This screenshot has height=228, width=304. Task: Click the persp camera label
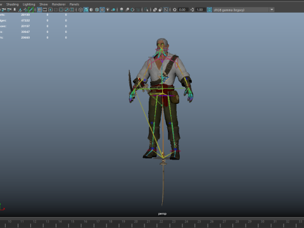point(162,213)
